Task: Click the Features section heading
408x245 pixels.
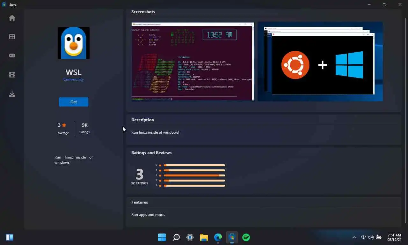Action: [140, 202]
